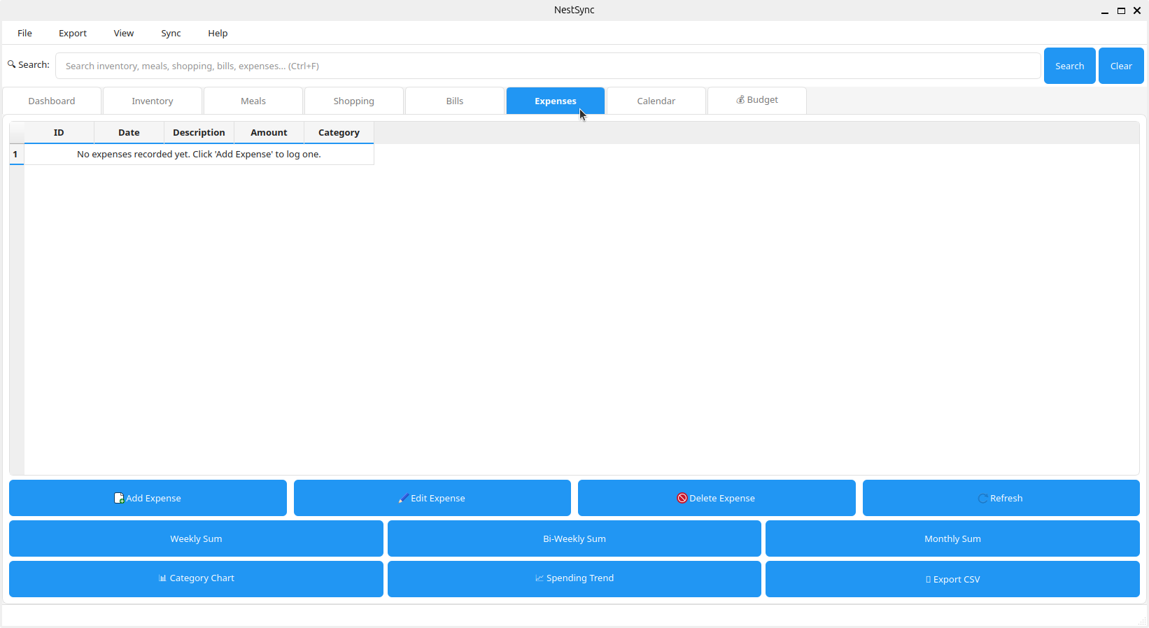Click the 'No expenses recorded yet' message row
Image resolution: width=1149 pixels, height=628 pixels.
coord(199,154)
